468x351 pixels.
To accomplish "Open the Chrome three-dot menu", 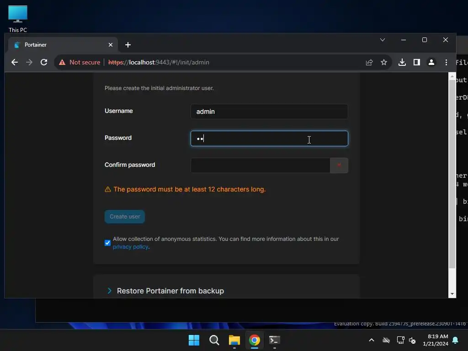I will coord(446,62).
